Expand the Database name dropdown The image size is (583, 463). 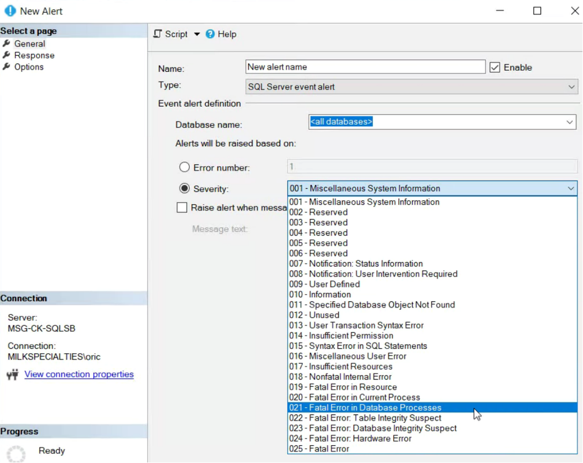(569, 122)
